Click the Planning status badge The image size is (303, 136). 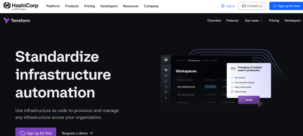click(x=210, y=87)
